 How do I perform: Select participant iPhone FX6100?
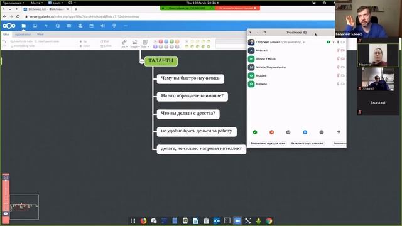pyautogui.click(x=296, y=59)
